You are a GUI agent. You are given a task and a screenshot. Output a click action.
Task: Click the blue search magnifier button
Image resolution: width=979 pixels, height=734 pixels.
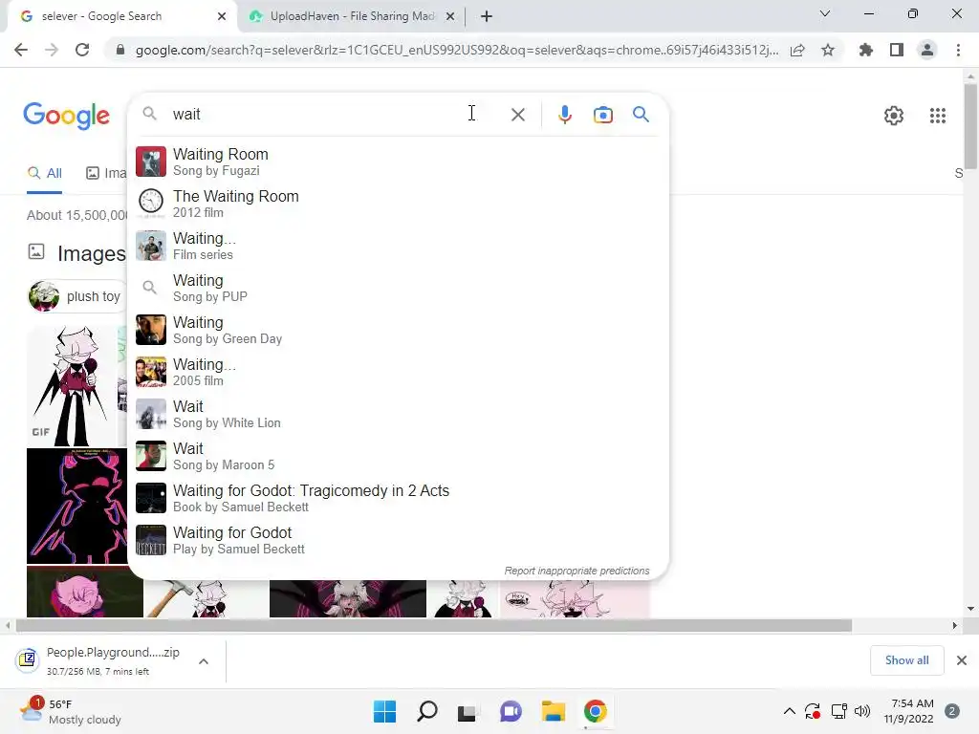(641, 115)
